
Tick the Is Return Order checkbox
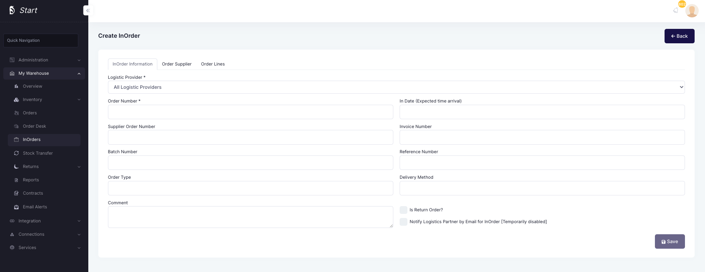[403, 210]
